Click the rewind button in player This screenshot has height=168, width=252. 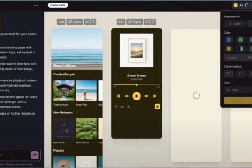(127, 96)
